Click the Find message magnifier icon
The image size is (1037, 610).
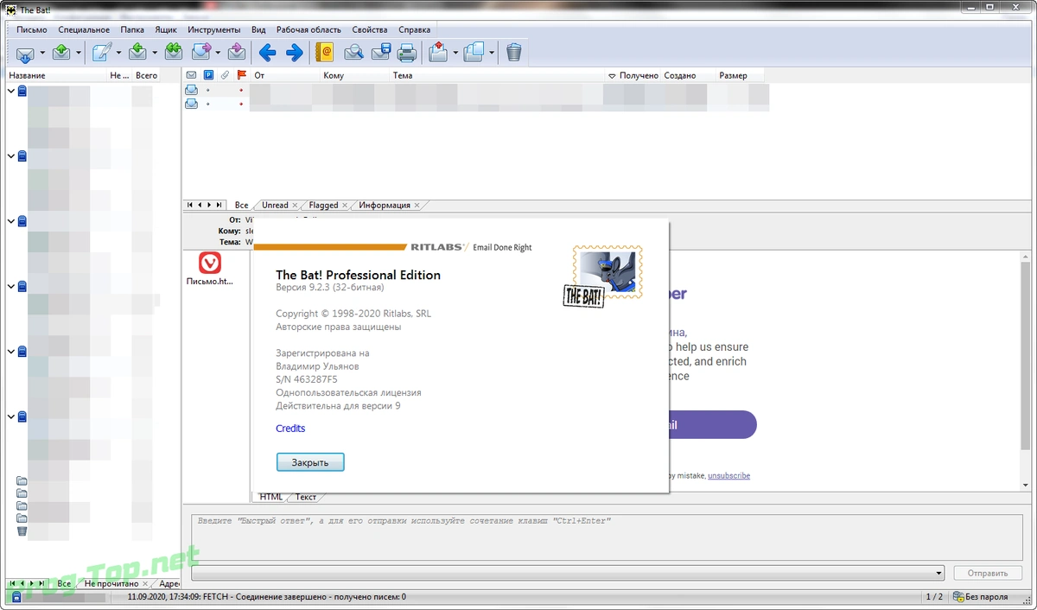coord(353,53)
